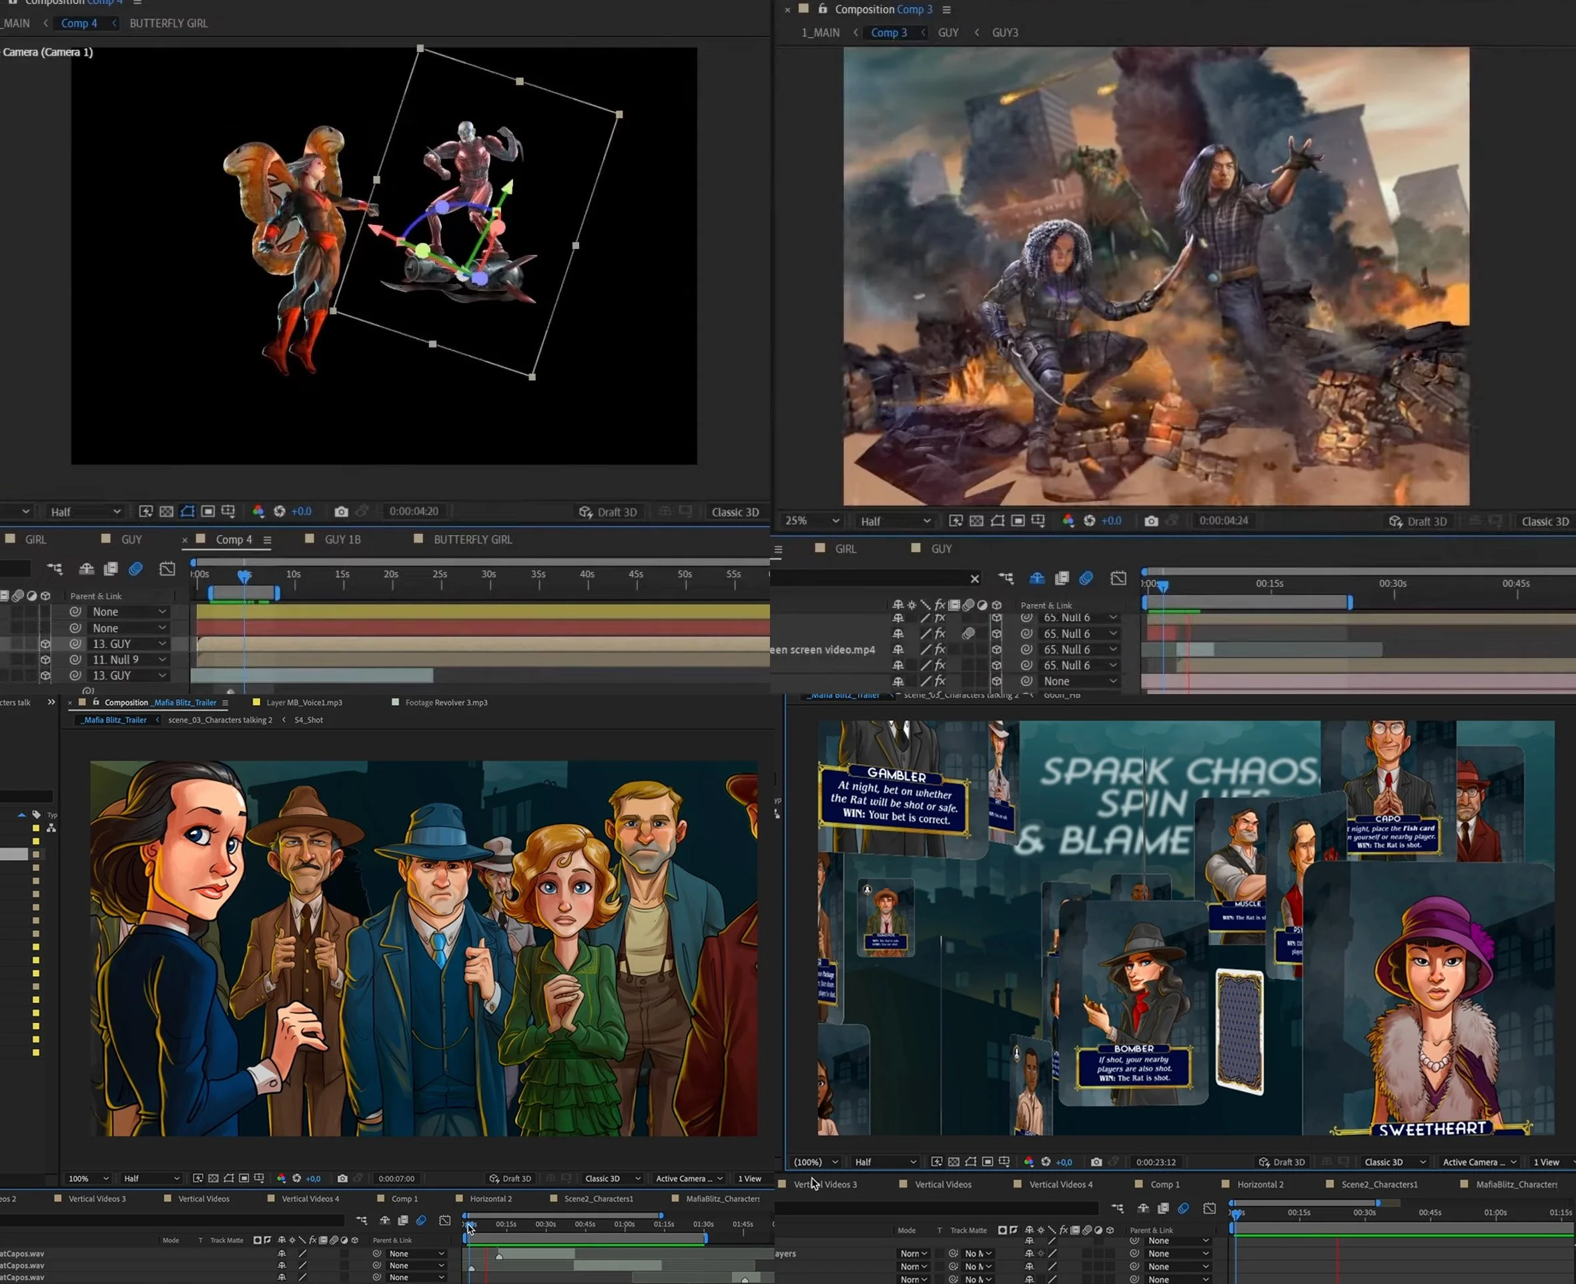Toggle motion blur enable in Comp 3 timeline
This screenshot has width=1576, height=1284.
coord(1086,579)
